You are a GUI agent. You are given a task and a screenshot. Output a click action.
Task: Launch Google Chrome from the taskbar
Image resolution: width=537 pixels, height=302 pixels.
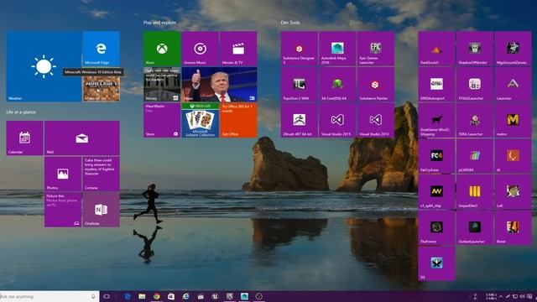[x=157, y=296]
